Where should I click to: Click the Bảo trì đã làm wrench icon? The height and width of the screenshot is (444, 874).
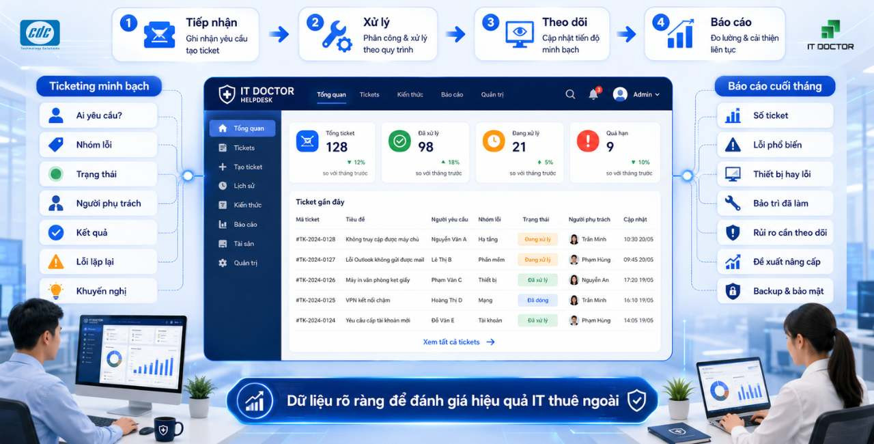click(733, 203)
